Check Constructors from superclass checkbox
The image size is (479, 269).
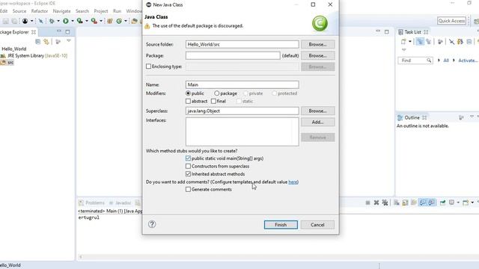tap(188, 166)
